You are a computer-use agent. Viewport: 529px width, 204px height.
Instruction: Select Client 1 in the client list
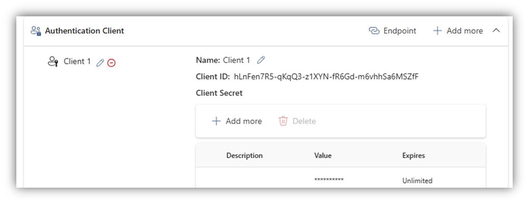(77, 61)
